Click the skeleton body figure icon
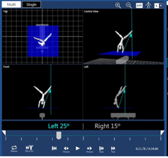This screenshot has height=158, width=168. (x=148, y=6)
